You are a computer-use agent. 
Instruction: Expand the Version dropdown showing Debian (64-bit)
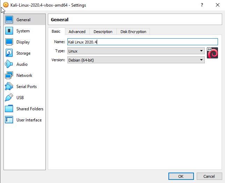[136, 60]
